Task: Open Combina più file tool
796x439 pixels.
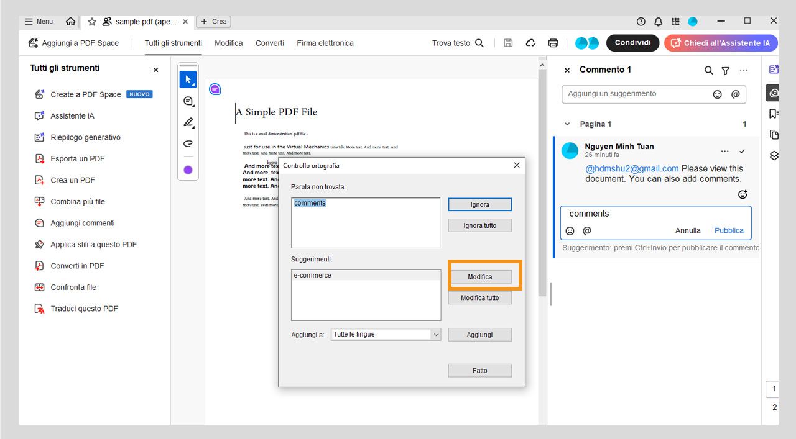Action: point(69,202)
